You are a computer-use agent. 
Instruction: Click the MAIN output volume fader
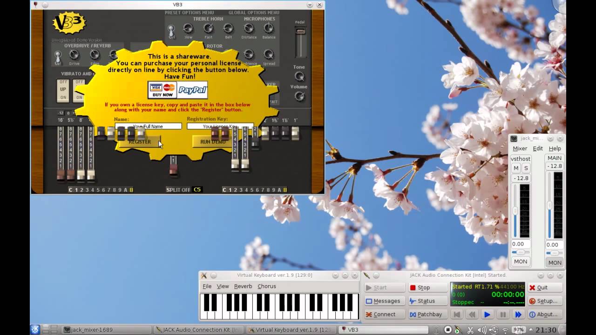click(549, 205)
